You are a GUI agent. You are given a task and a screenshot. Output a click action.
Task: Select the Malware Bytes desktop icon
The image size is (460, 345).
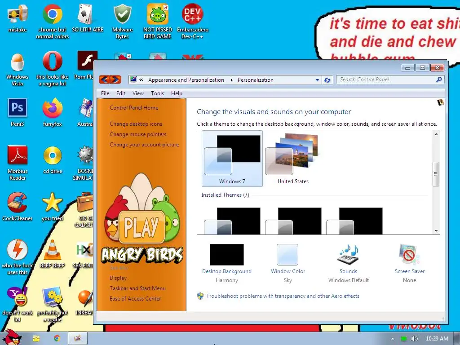pyautogui.click(x=122, y=21)
